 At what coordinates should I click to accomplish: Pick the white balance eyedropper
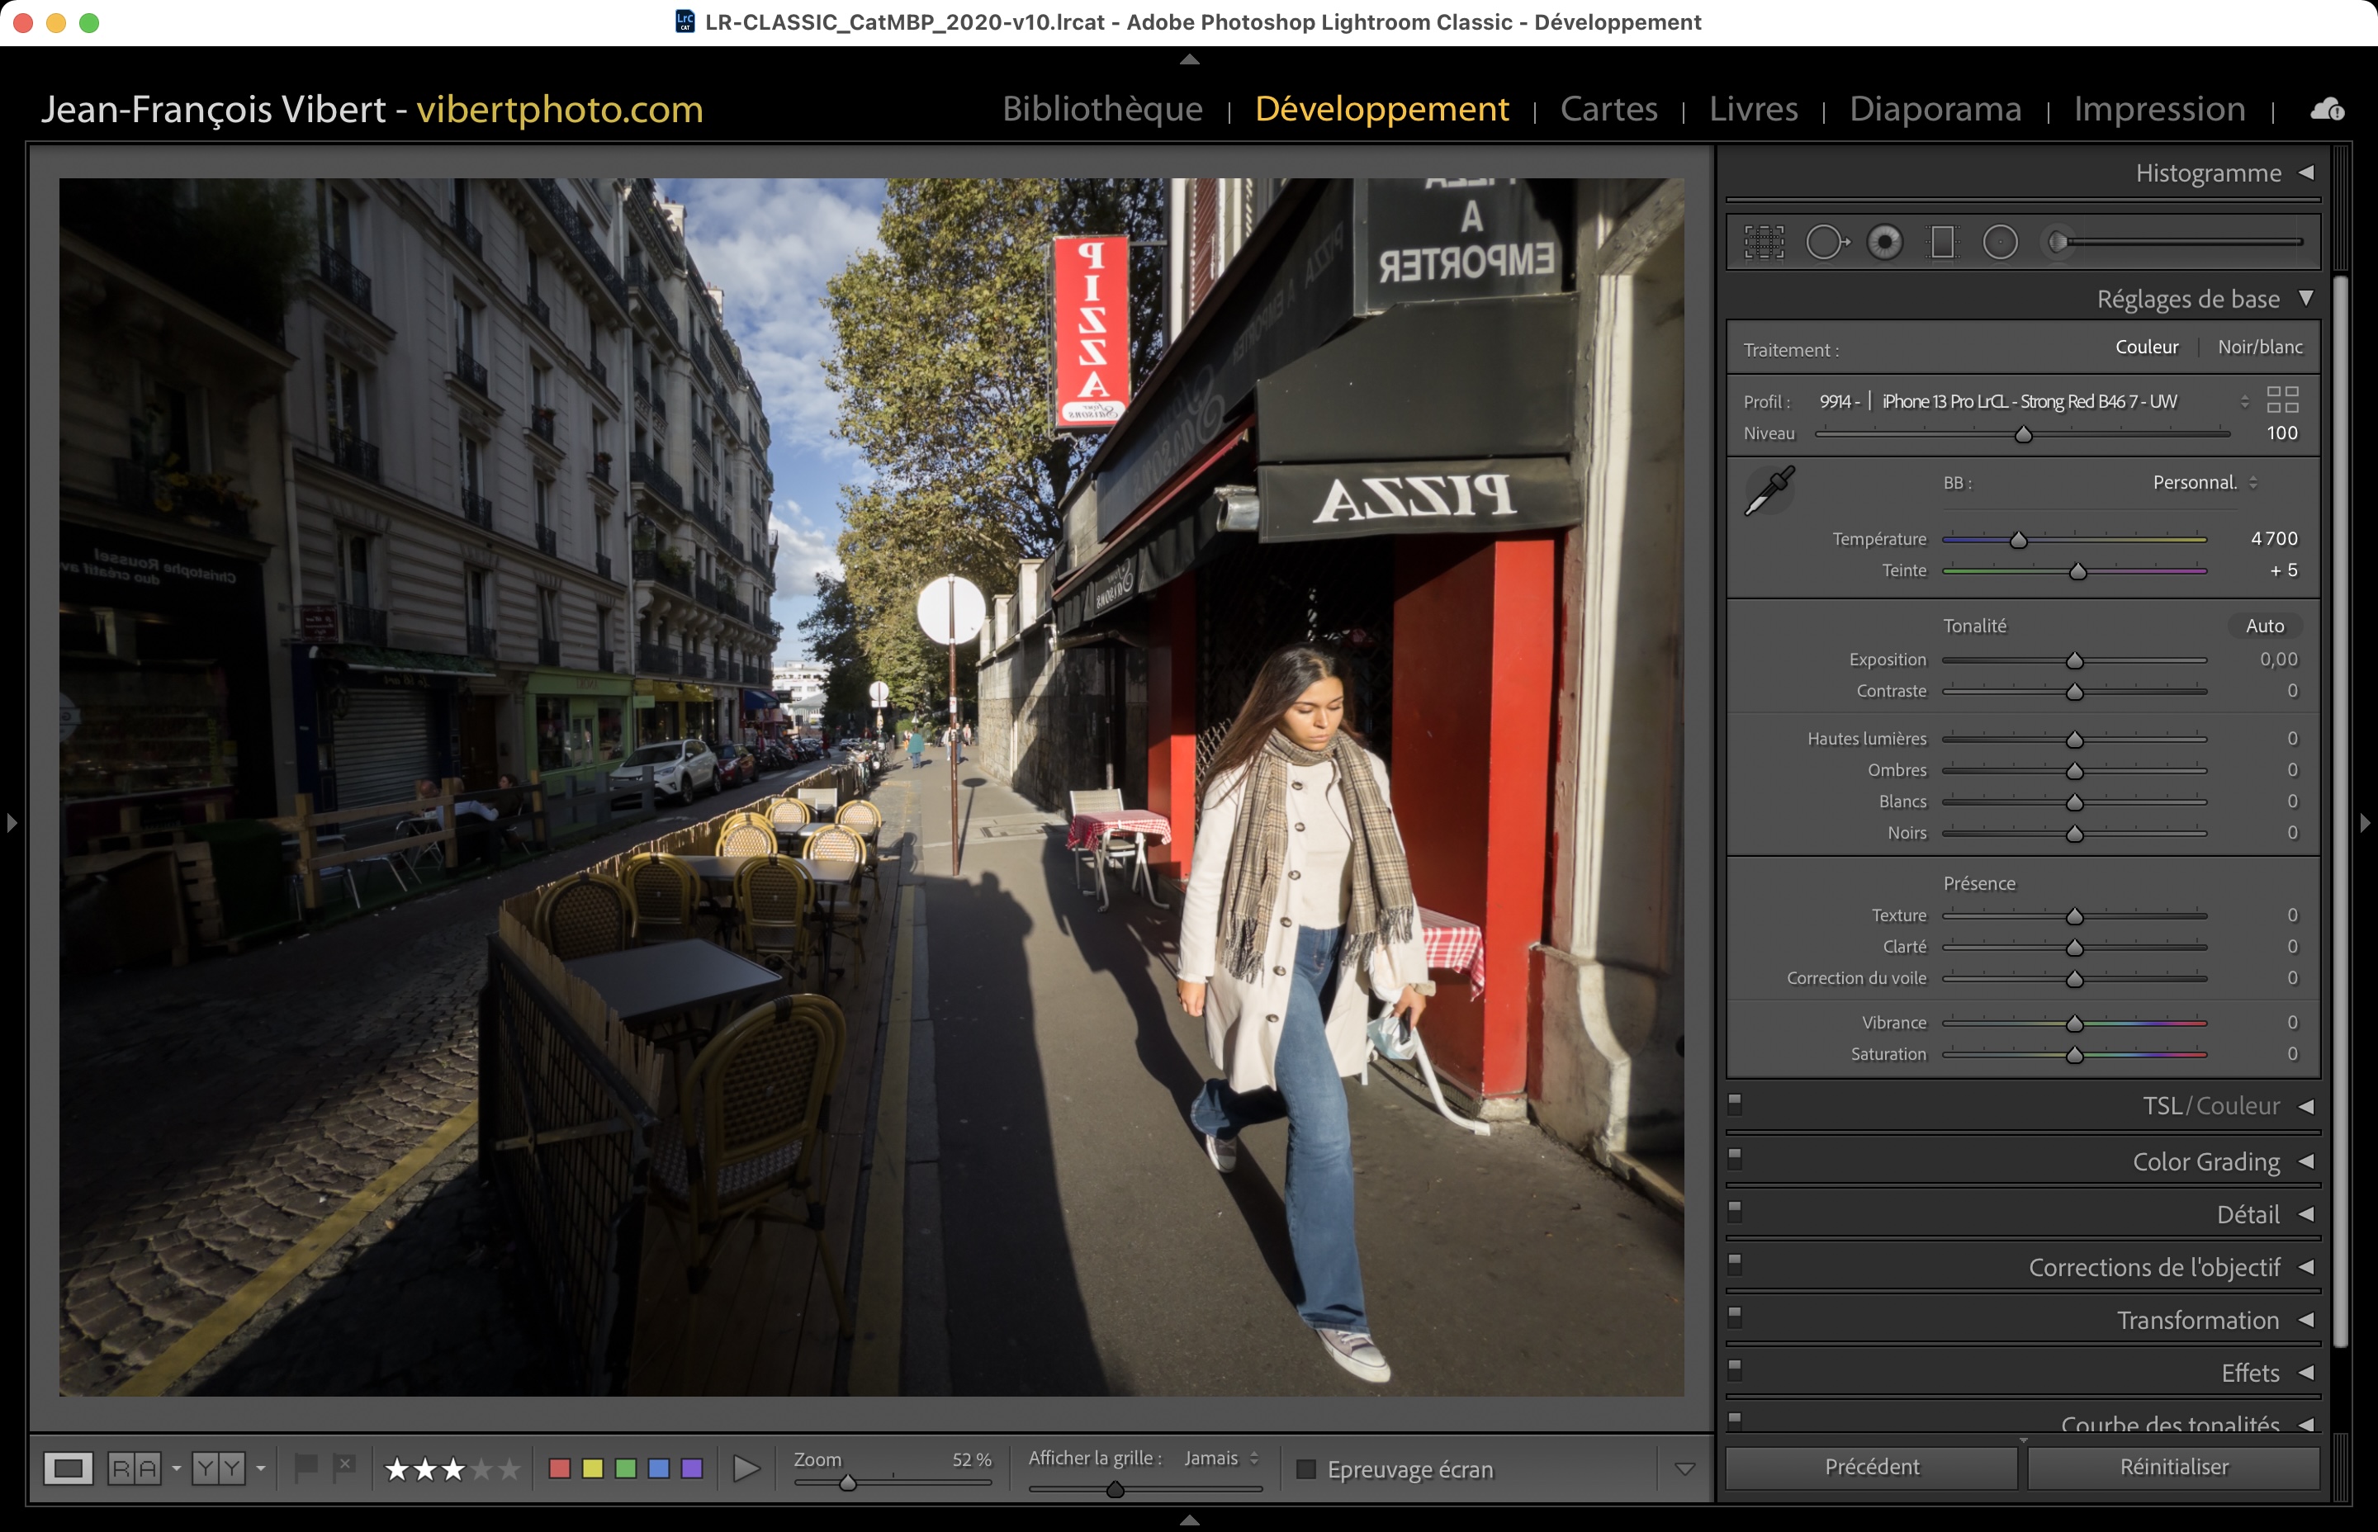[x=1769, y=490]
